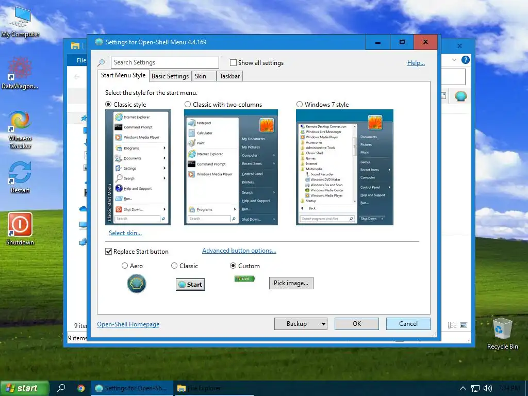Click the Shutdown desktop shortcut
Screen dimensions: 528x396
point(20,229)
